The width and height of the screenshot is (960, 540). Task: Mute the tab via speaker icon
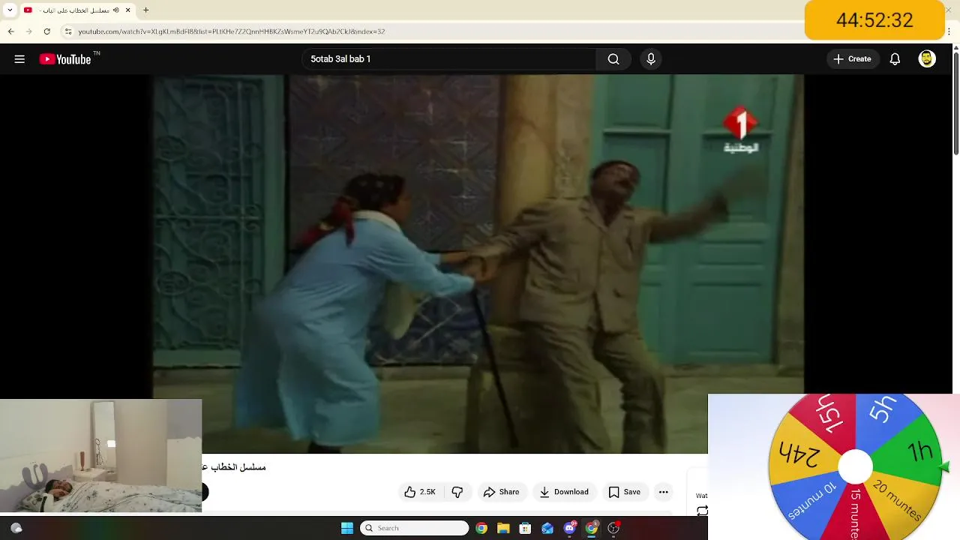tap(115, 10)
